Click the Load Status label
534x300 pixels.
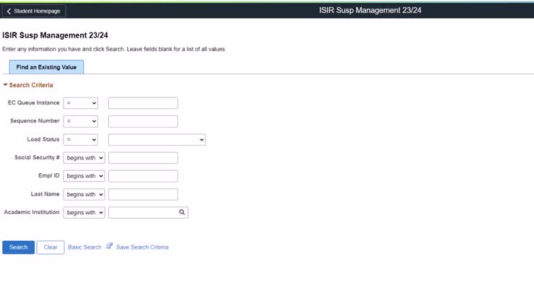[x=43, y=139]
